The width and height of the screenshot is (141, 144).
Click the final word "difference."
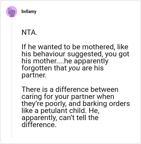[38, 125]
